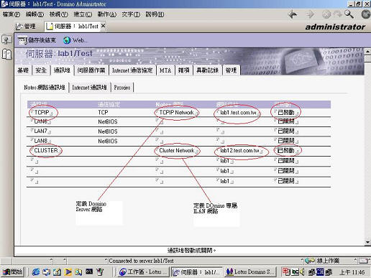This screenshot has height=278, width=371.
Task: Open the status dropdown in CLUSTER row
Action: point(286,151)
